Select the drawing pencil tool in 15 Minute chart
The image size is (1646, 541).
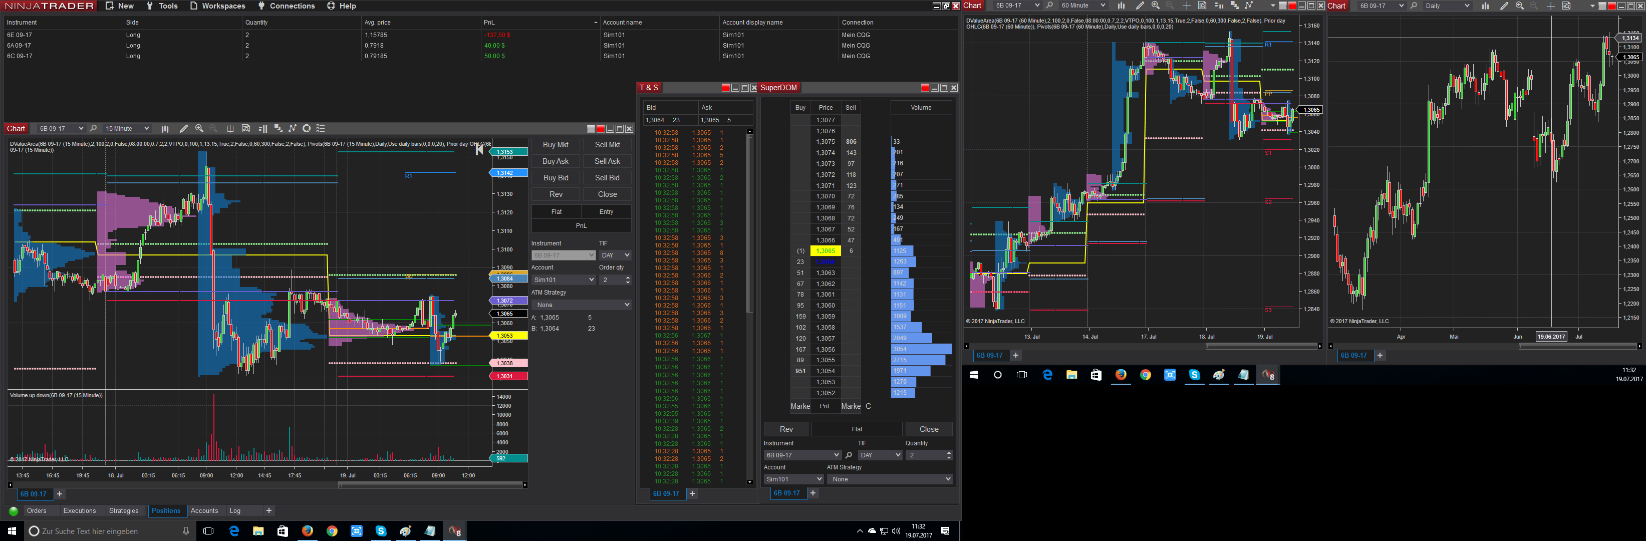point(184,128)
